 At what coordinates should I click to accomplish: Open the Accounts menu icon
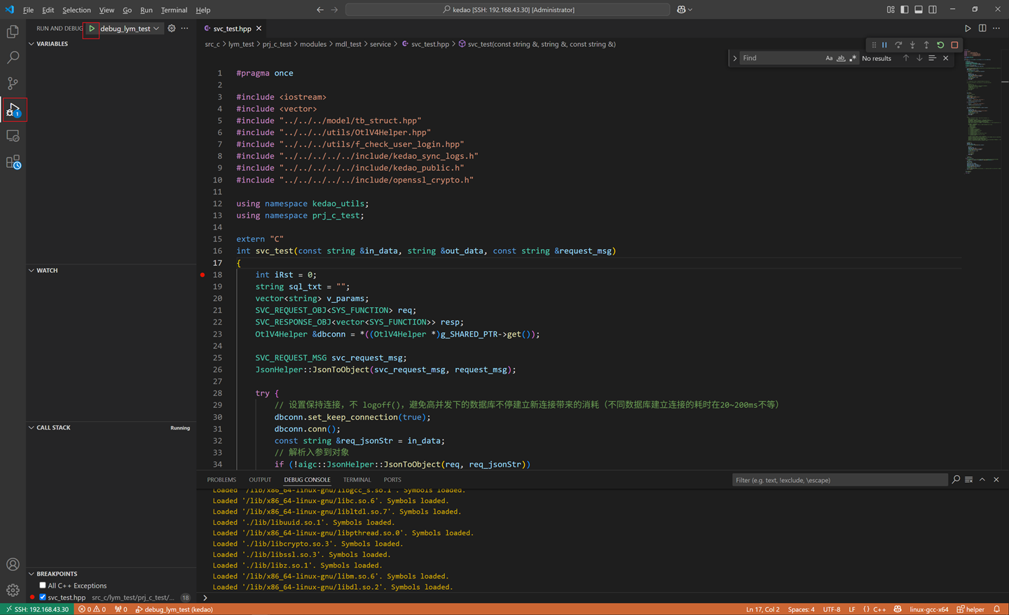pos(13,565)
